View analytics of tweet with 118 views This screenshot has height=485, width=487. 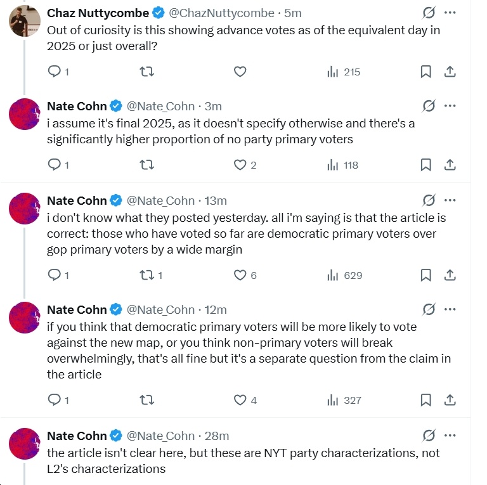tap(343, 165)
